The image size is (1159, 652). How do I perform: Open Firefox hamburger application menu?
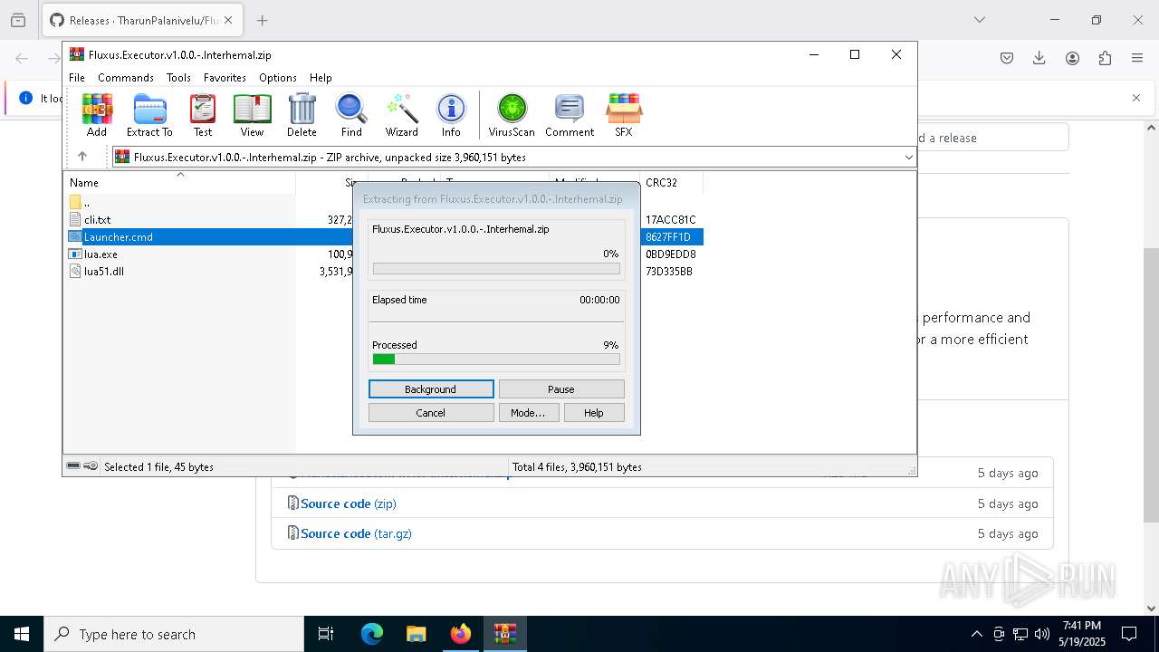coord(1137,58)
